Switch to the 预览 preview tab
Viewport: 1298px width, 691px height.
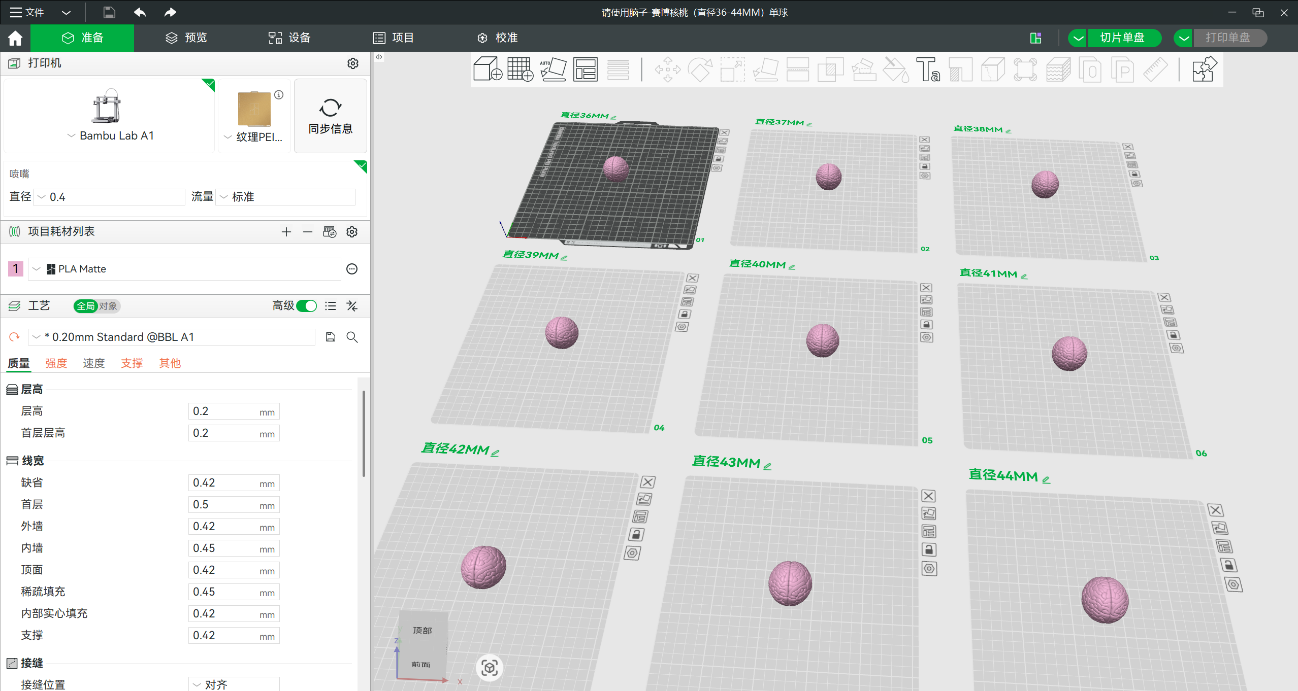[186, 38]
